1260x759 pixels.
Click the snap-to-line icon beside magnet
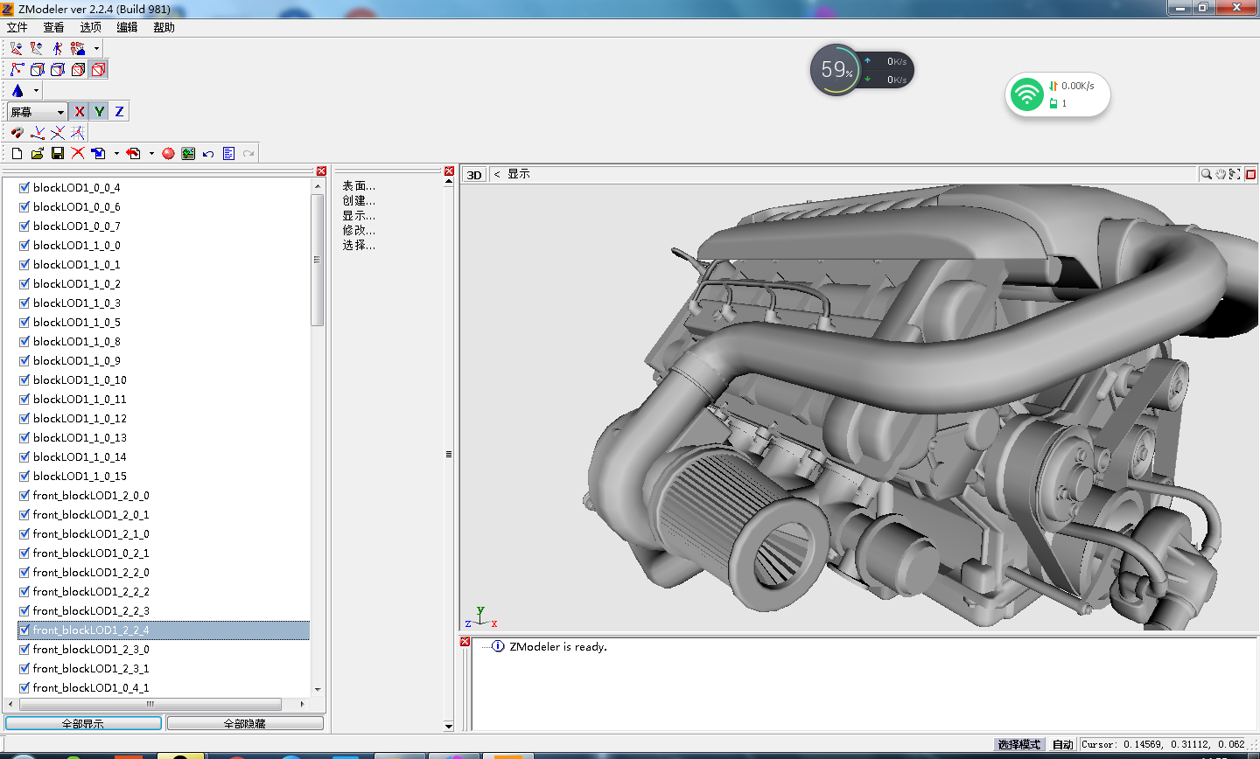38,132
